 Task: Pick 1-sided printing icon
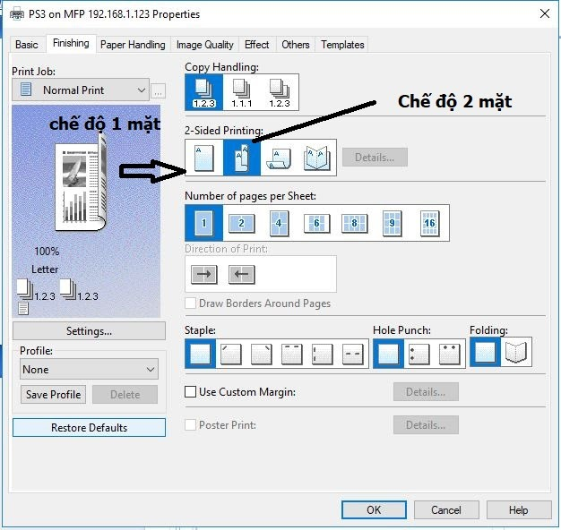[203, 158]
